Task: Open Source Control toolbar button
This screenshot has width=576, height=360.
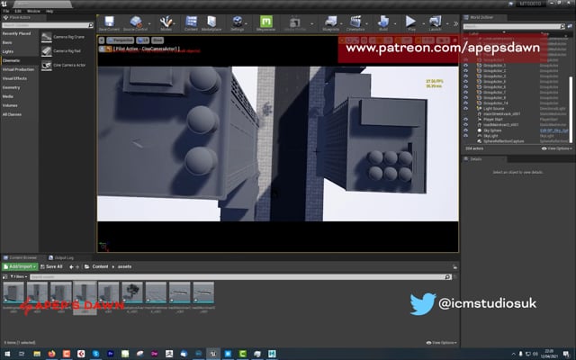Action: tap(135, 23)
